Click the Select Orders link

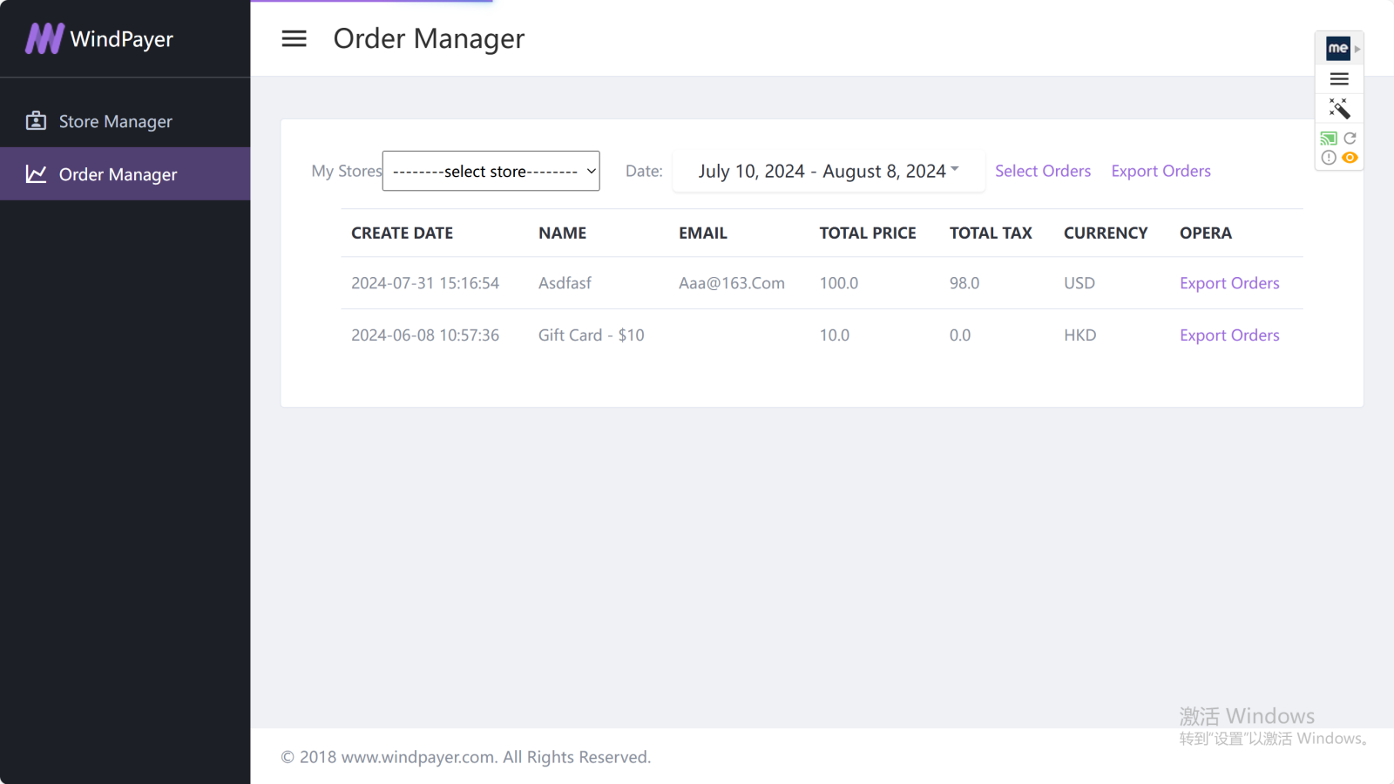pyautogui.click(x=1043, y=171)
